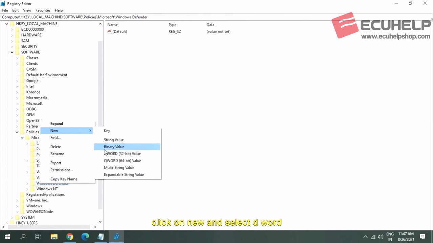Collapse the Policies key
The height and width of the screenshot is (243, 433).
coord(17,132)
